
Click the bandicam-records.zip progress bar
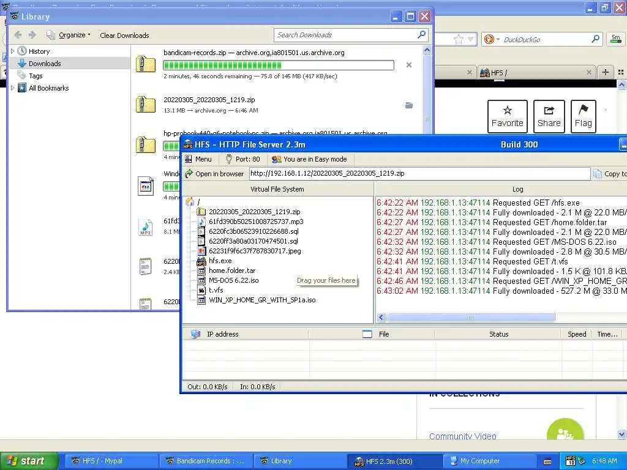(x=279, y=65)
